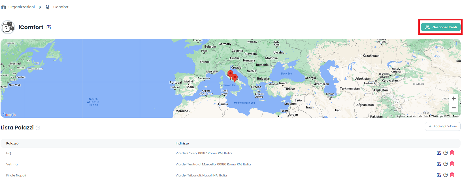Open statistics chart for HQ
The image size is (464, 179).
(445, 153)
